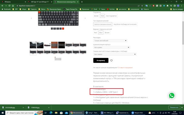Select the Механическая клавиатура tab
184x115 pixels.
pos(66,2)
